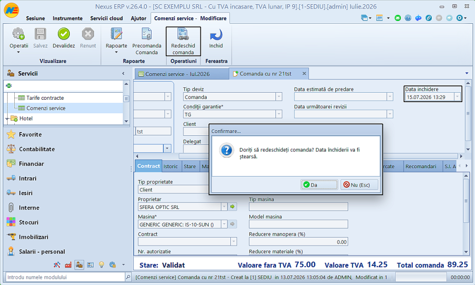Switch to Comenzi service - Iul.2026 tab
Image resolution: width=475 pixels, height=285 pixels.
point(181,74)
